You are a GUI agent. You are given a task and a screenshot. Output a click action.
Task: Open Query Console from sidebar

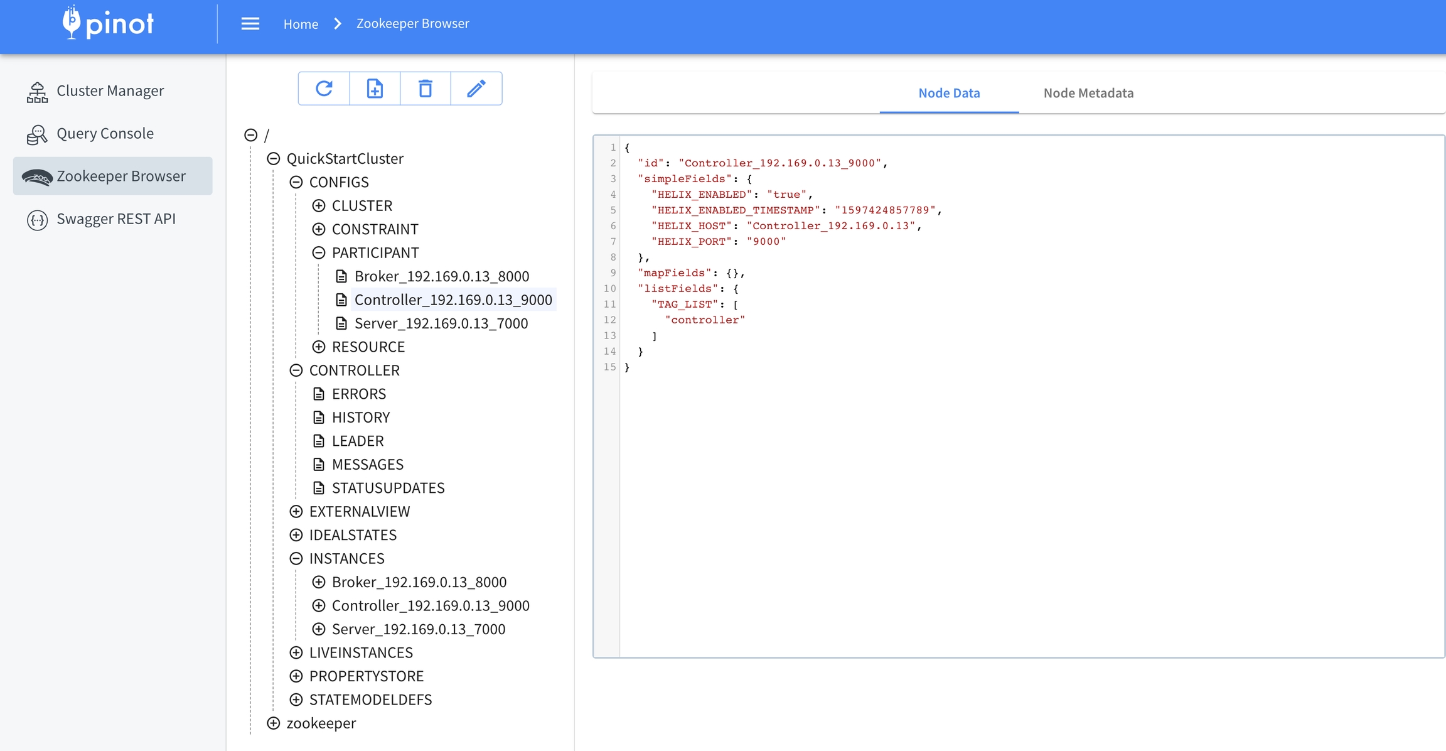point(105,134)
